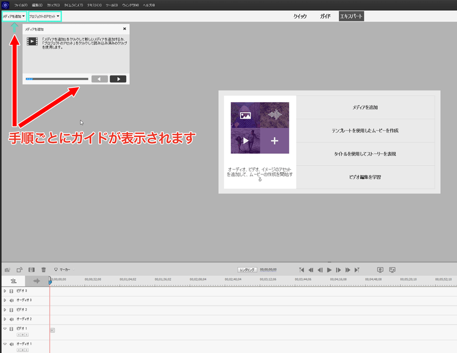Switch to the ガイド mode tab
457x353 pixels.
pos(325,16)
